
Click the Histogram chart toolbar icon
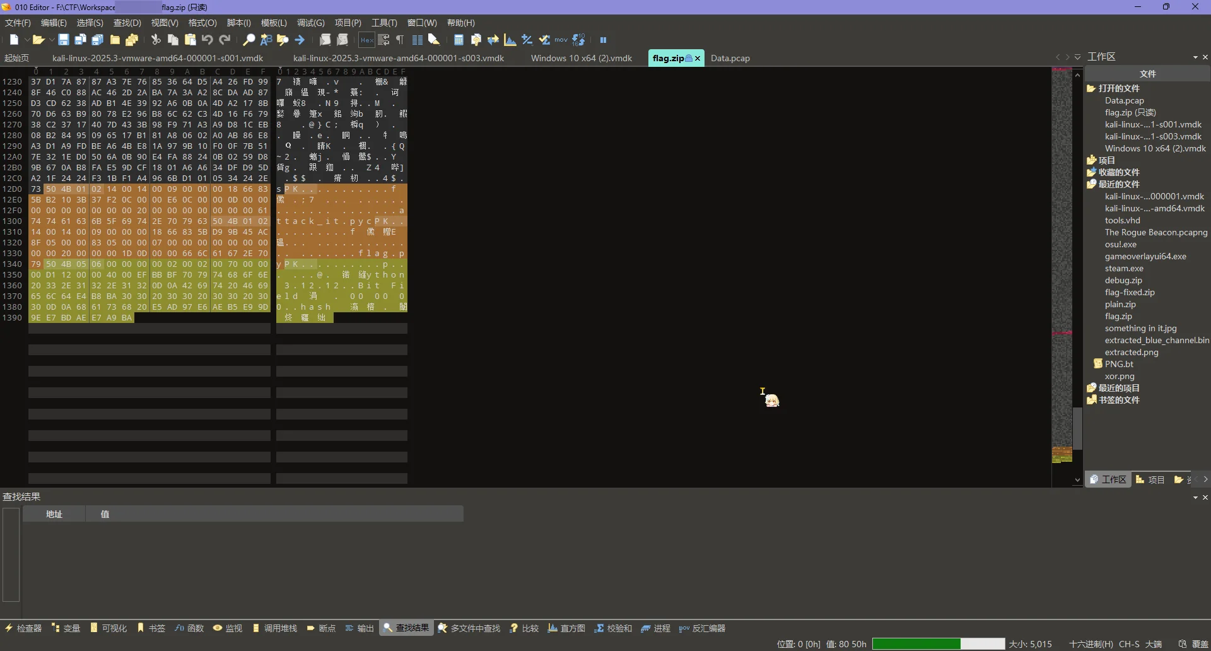tap(510, 40)
